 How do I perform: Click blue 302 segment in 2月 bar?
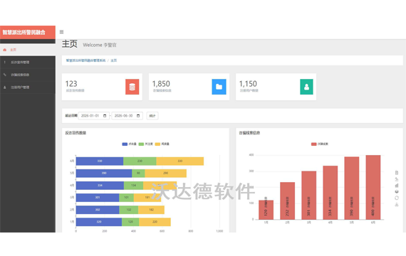pyautogui.click(x=98, y=210)
